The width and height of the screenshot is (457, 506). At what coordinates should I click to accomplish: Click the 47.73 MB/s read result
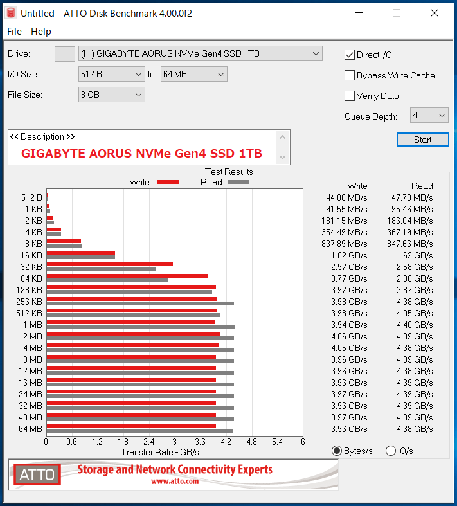(412, 197)
